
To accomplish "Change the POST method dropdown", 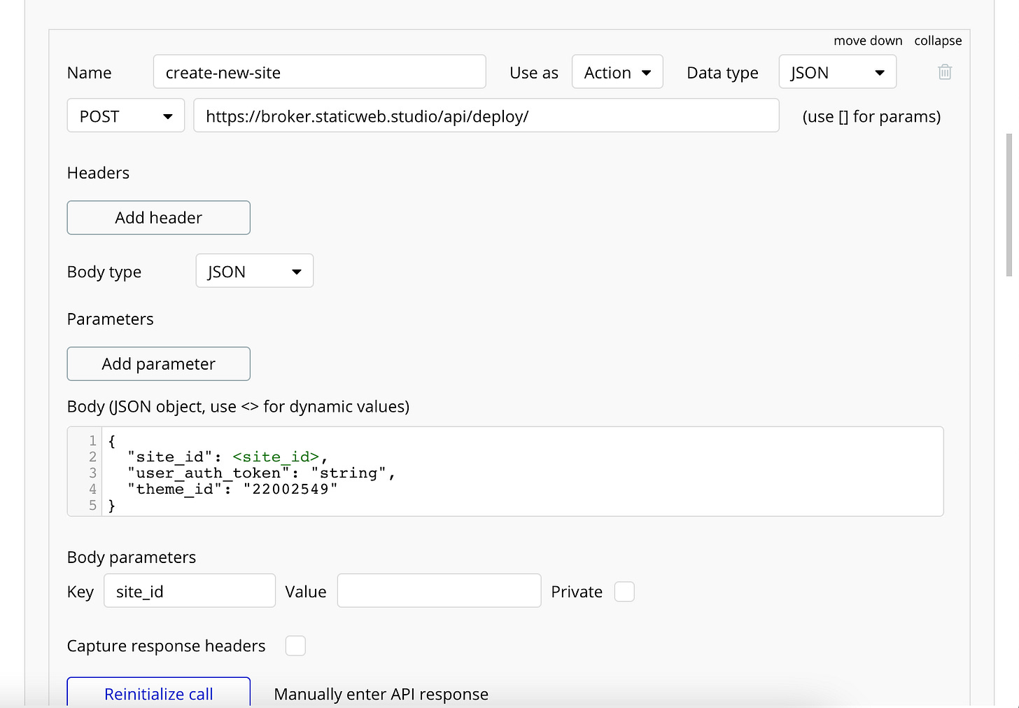I will tap(126, 116).
